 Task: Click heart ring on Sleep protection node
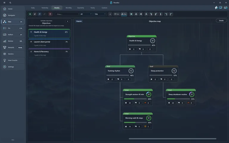[x=174, y=71]
